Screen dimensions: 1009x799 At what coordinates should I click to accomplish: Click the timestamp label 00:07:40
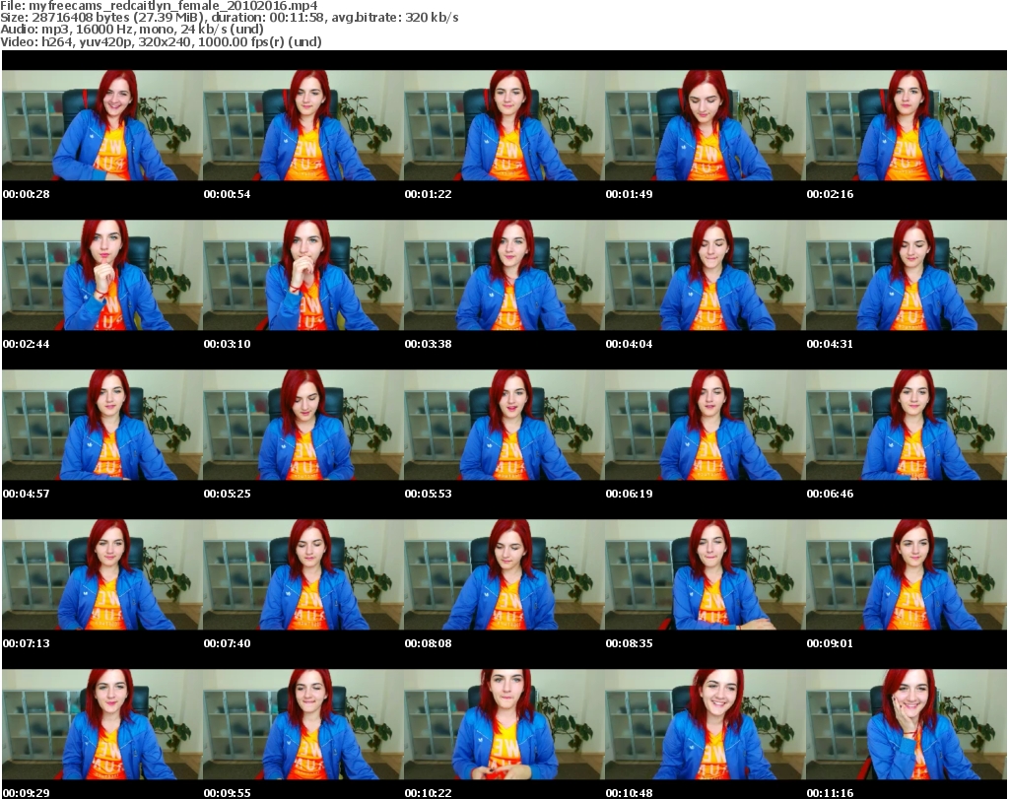pos(228,643)
